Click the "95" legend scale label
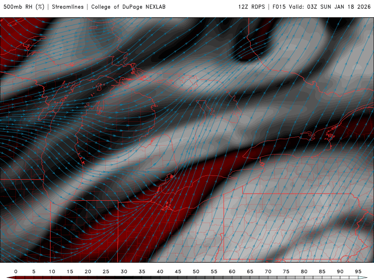Viewport: 374px width, 280px height. coord(358,272)
